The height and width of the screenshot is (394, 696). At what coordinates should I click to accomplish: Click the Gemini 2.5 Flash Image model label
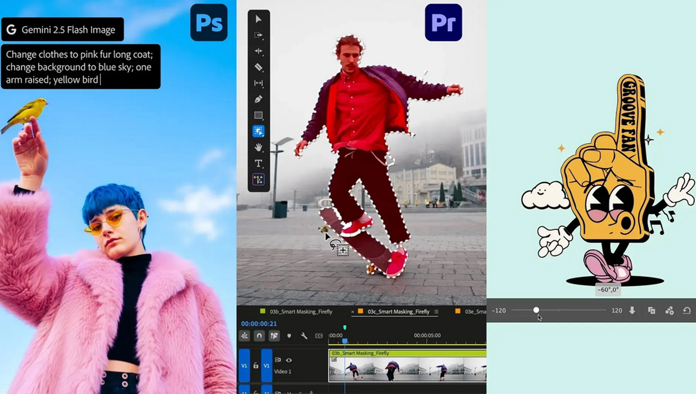point(62,29)
